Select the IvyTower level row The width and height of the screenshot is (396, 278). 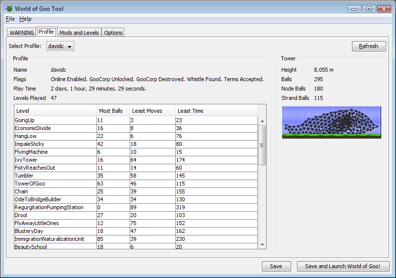(x=136, y=160)
